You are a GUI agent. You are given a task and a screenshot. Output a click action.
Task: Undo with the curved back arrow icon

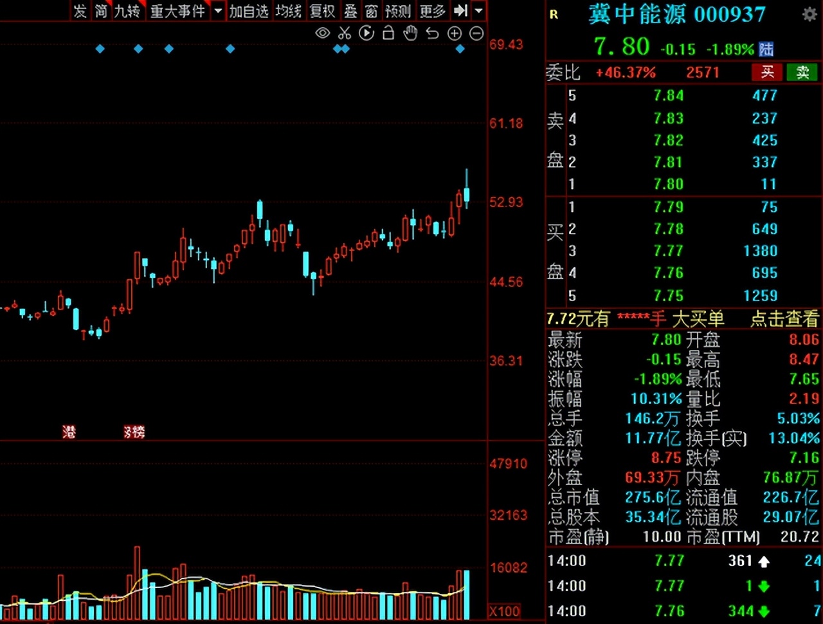click(x=432, y=33)
